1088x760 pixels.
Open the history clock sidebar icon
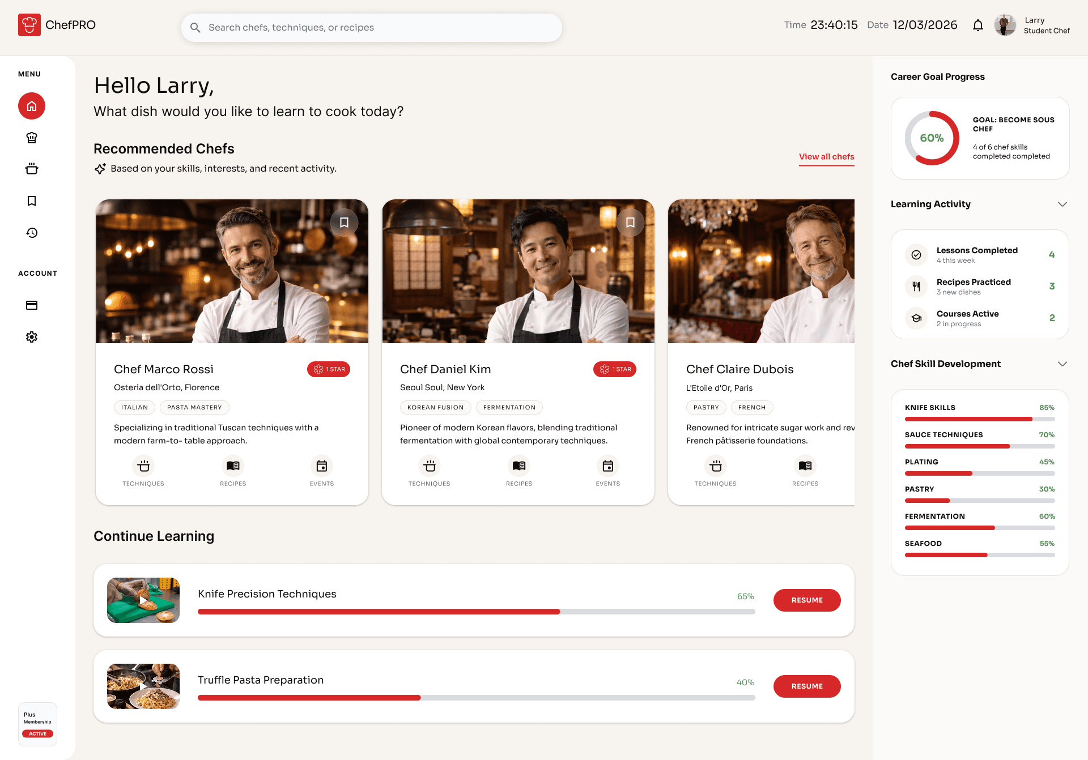(x=32, y=233)
